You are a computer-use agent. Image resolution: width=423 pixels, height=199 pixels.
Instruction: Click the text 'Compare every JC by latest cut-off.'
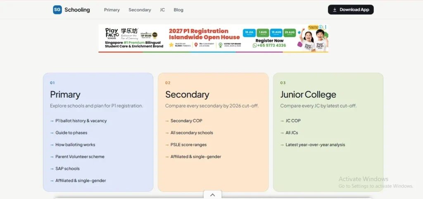click(x=318, y=106)
